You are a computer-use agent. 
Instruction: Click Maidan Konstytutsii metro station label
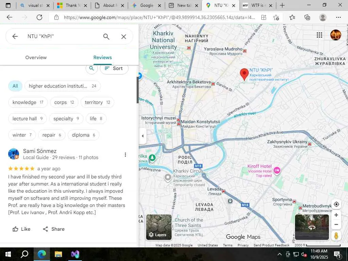click(201, 122)
